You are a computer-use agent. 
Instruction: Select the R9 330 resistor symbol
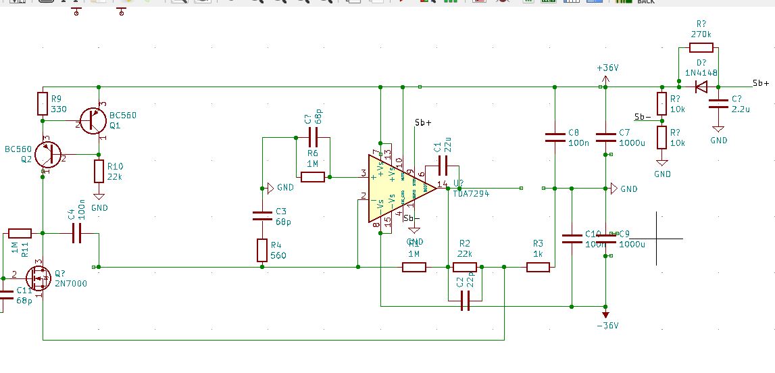pyautogui.click(x=43, y=104)
